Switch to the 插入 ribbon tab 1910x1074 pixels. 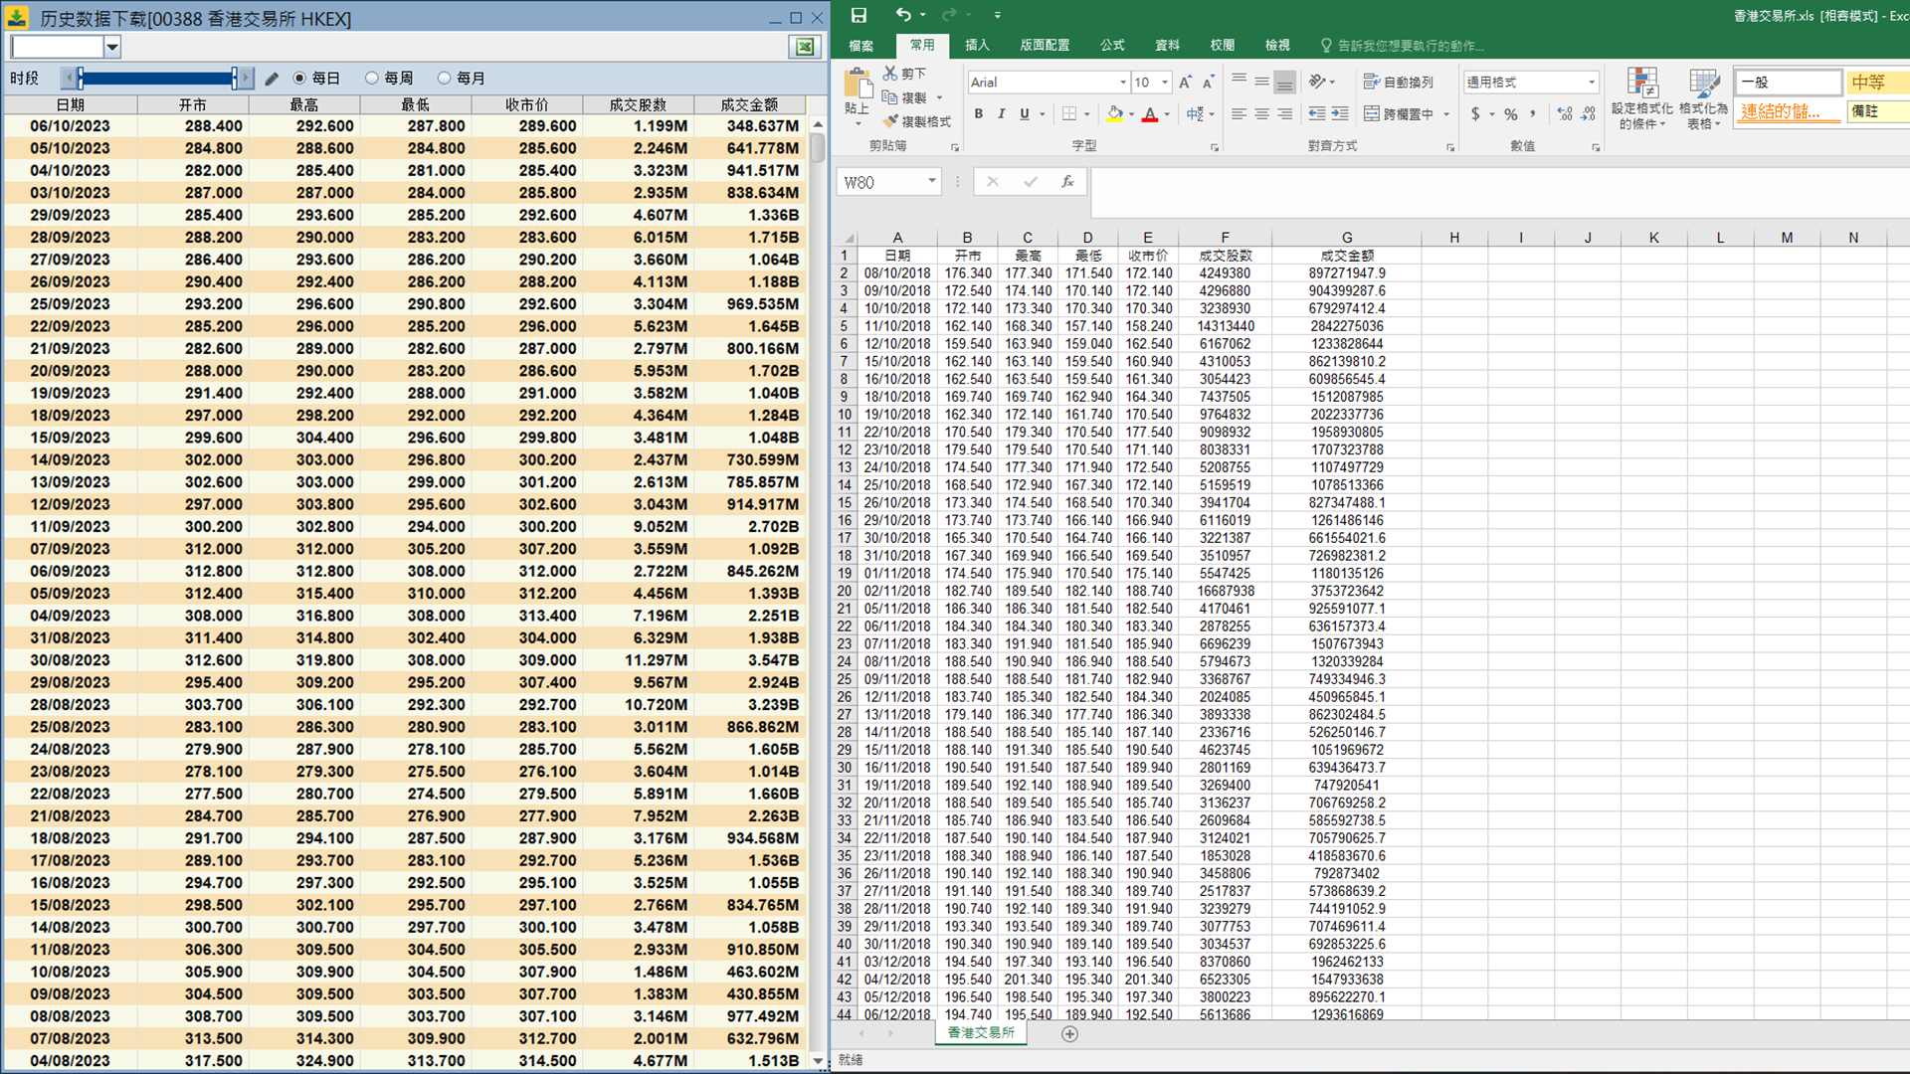click(x=977, y=45)
